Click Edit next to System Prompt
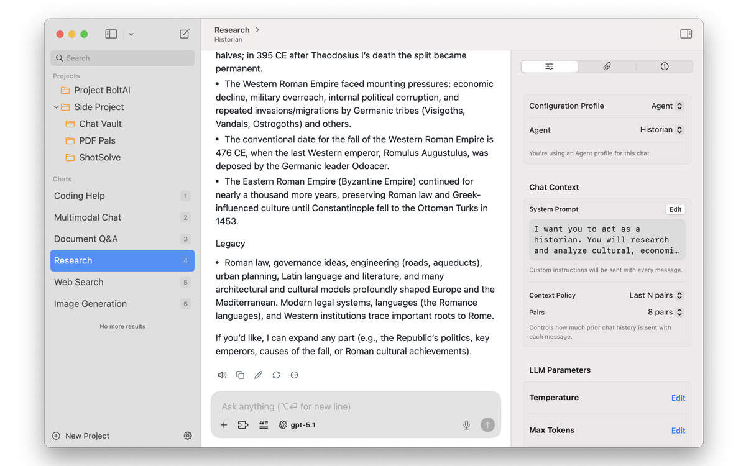 [675, 209]
